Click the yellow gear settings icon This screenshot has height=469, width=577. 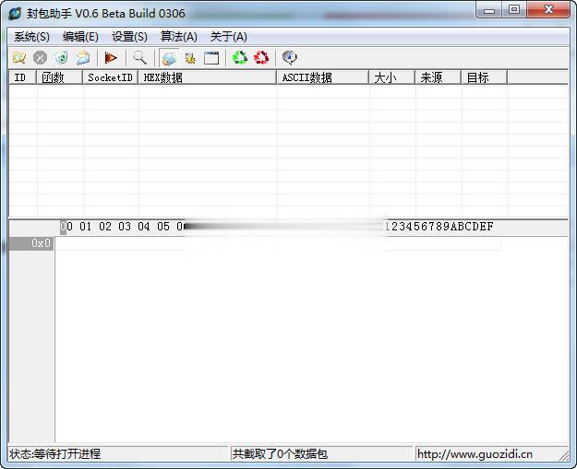coord(190,58)
